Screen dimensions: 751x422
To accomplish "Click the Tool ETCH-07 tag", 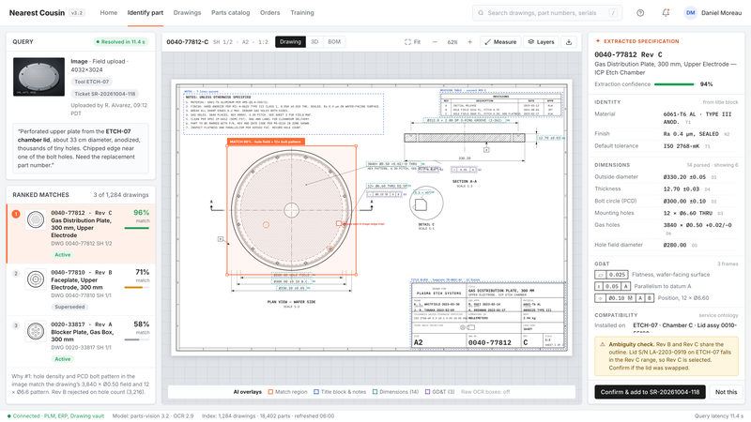I will point(91,82).
